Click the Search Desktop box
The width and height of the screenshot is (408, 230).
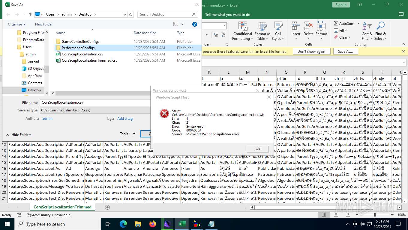click(x=168, y=14)
